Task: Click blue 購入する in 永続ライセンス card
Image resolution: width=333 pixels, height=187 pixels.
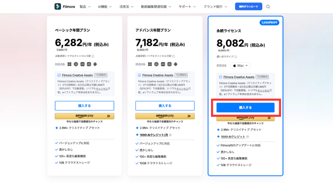Action: pos(246,108)
